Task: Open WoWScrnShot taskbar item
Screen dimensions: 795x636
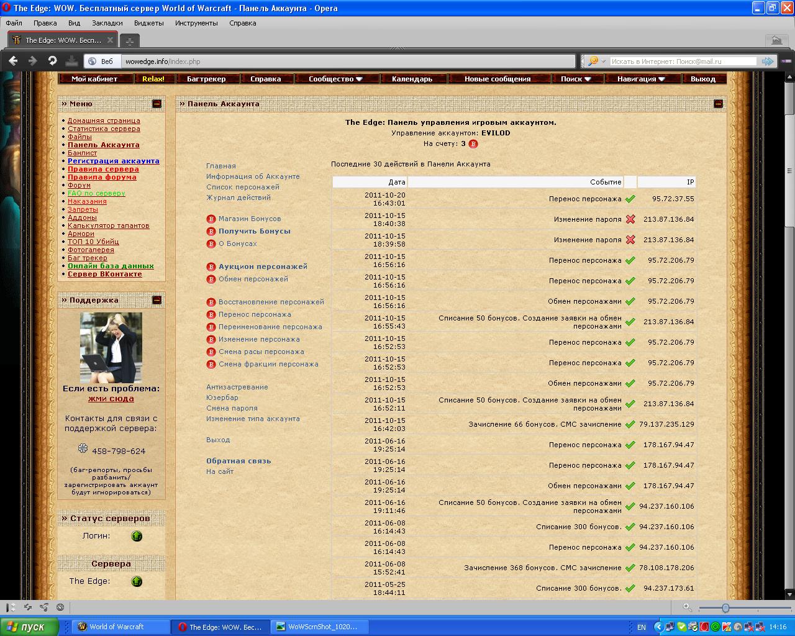Action: coord(320,627)
